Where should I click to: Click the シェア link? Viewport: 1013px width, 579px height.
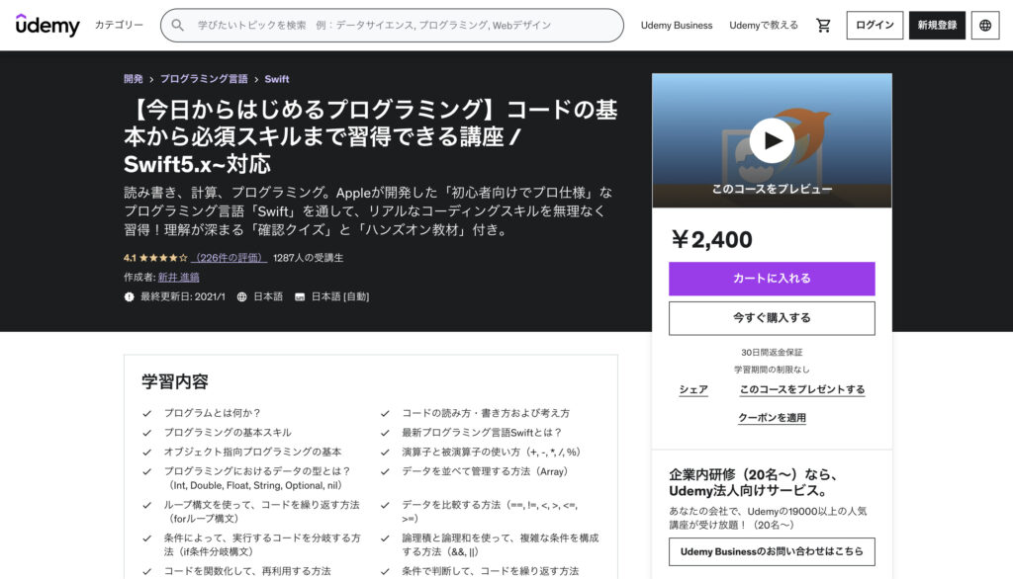coord(693,390)
